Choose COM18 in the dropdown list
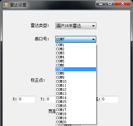The width and height of the screenshot is (133, 126). click(76, 114)
